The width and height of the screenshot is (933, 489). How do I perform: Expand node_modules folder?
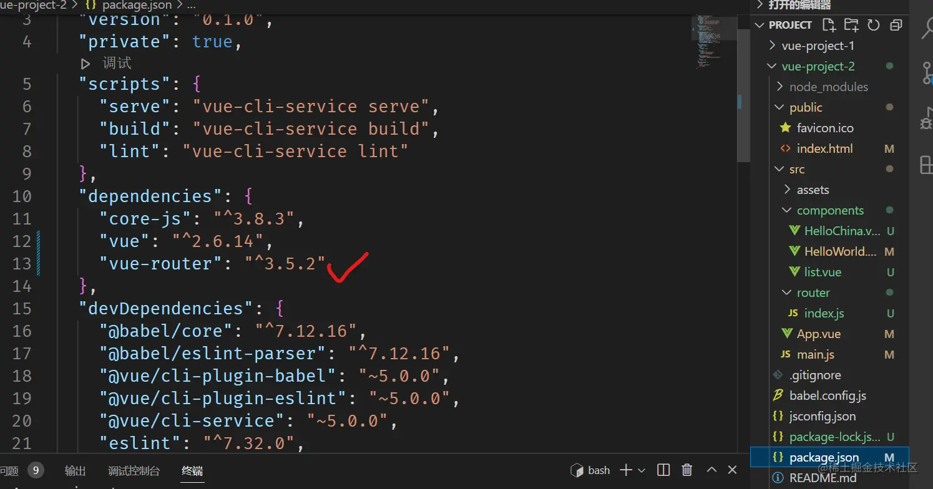coord(779,87)
